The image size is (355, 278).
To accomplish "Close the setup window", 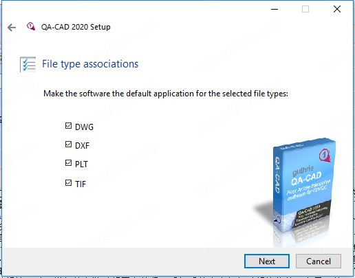I will click(337, 9).
